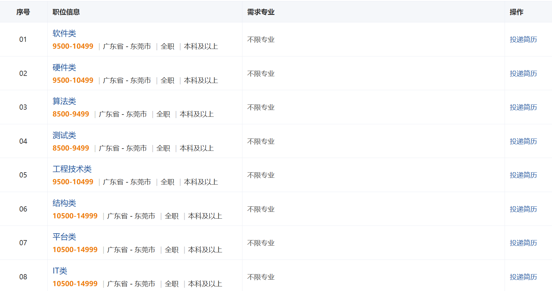Open the 软件类 job posting
The width and height of the screenshot is (552, 291).
point(64,33)
